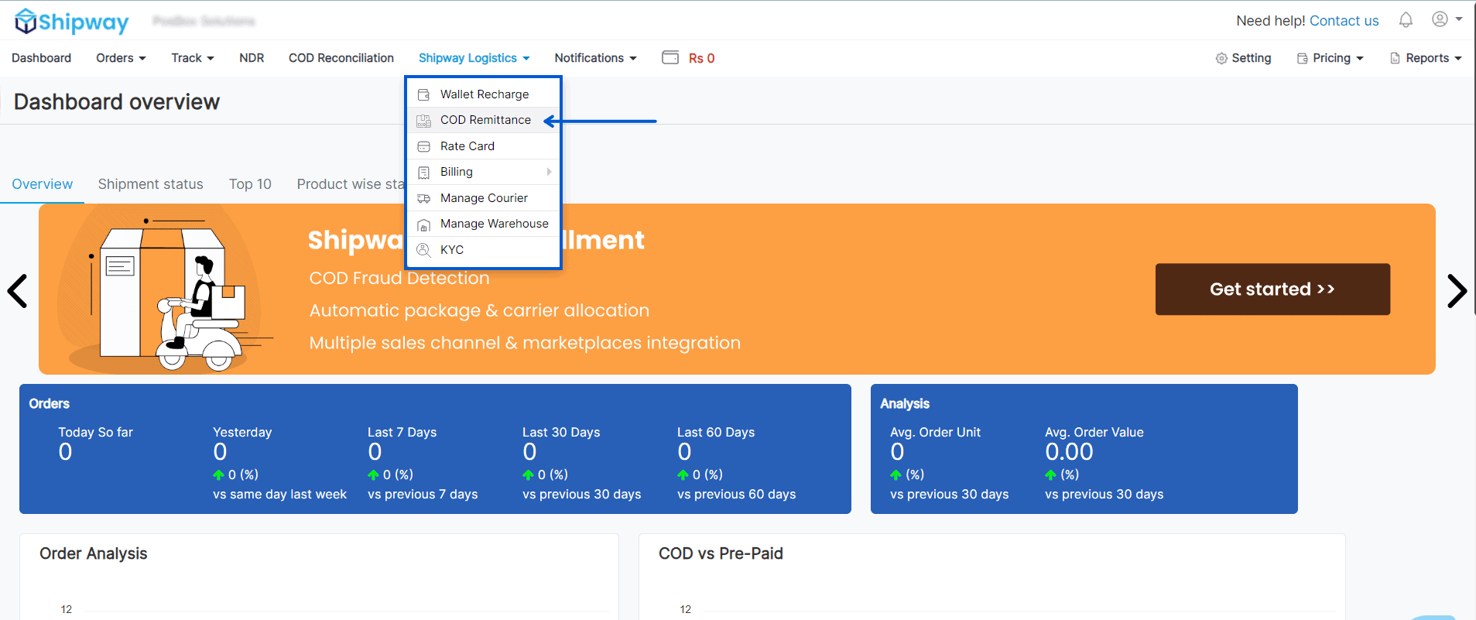Click the 'Avg. Order Value' label
Screen dimensions: 1476x620
(1094, 433)
